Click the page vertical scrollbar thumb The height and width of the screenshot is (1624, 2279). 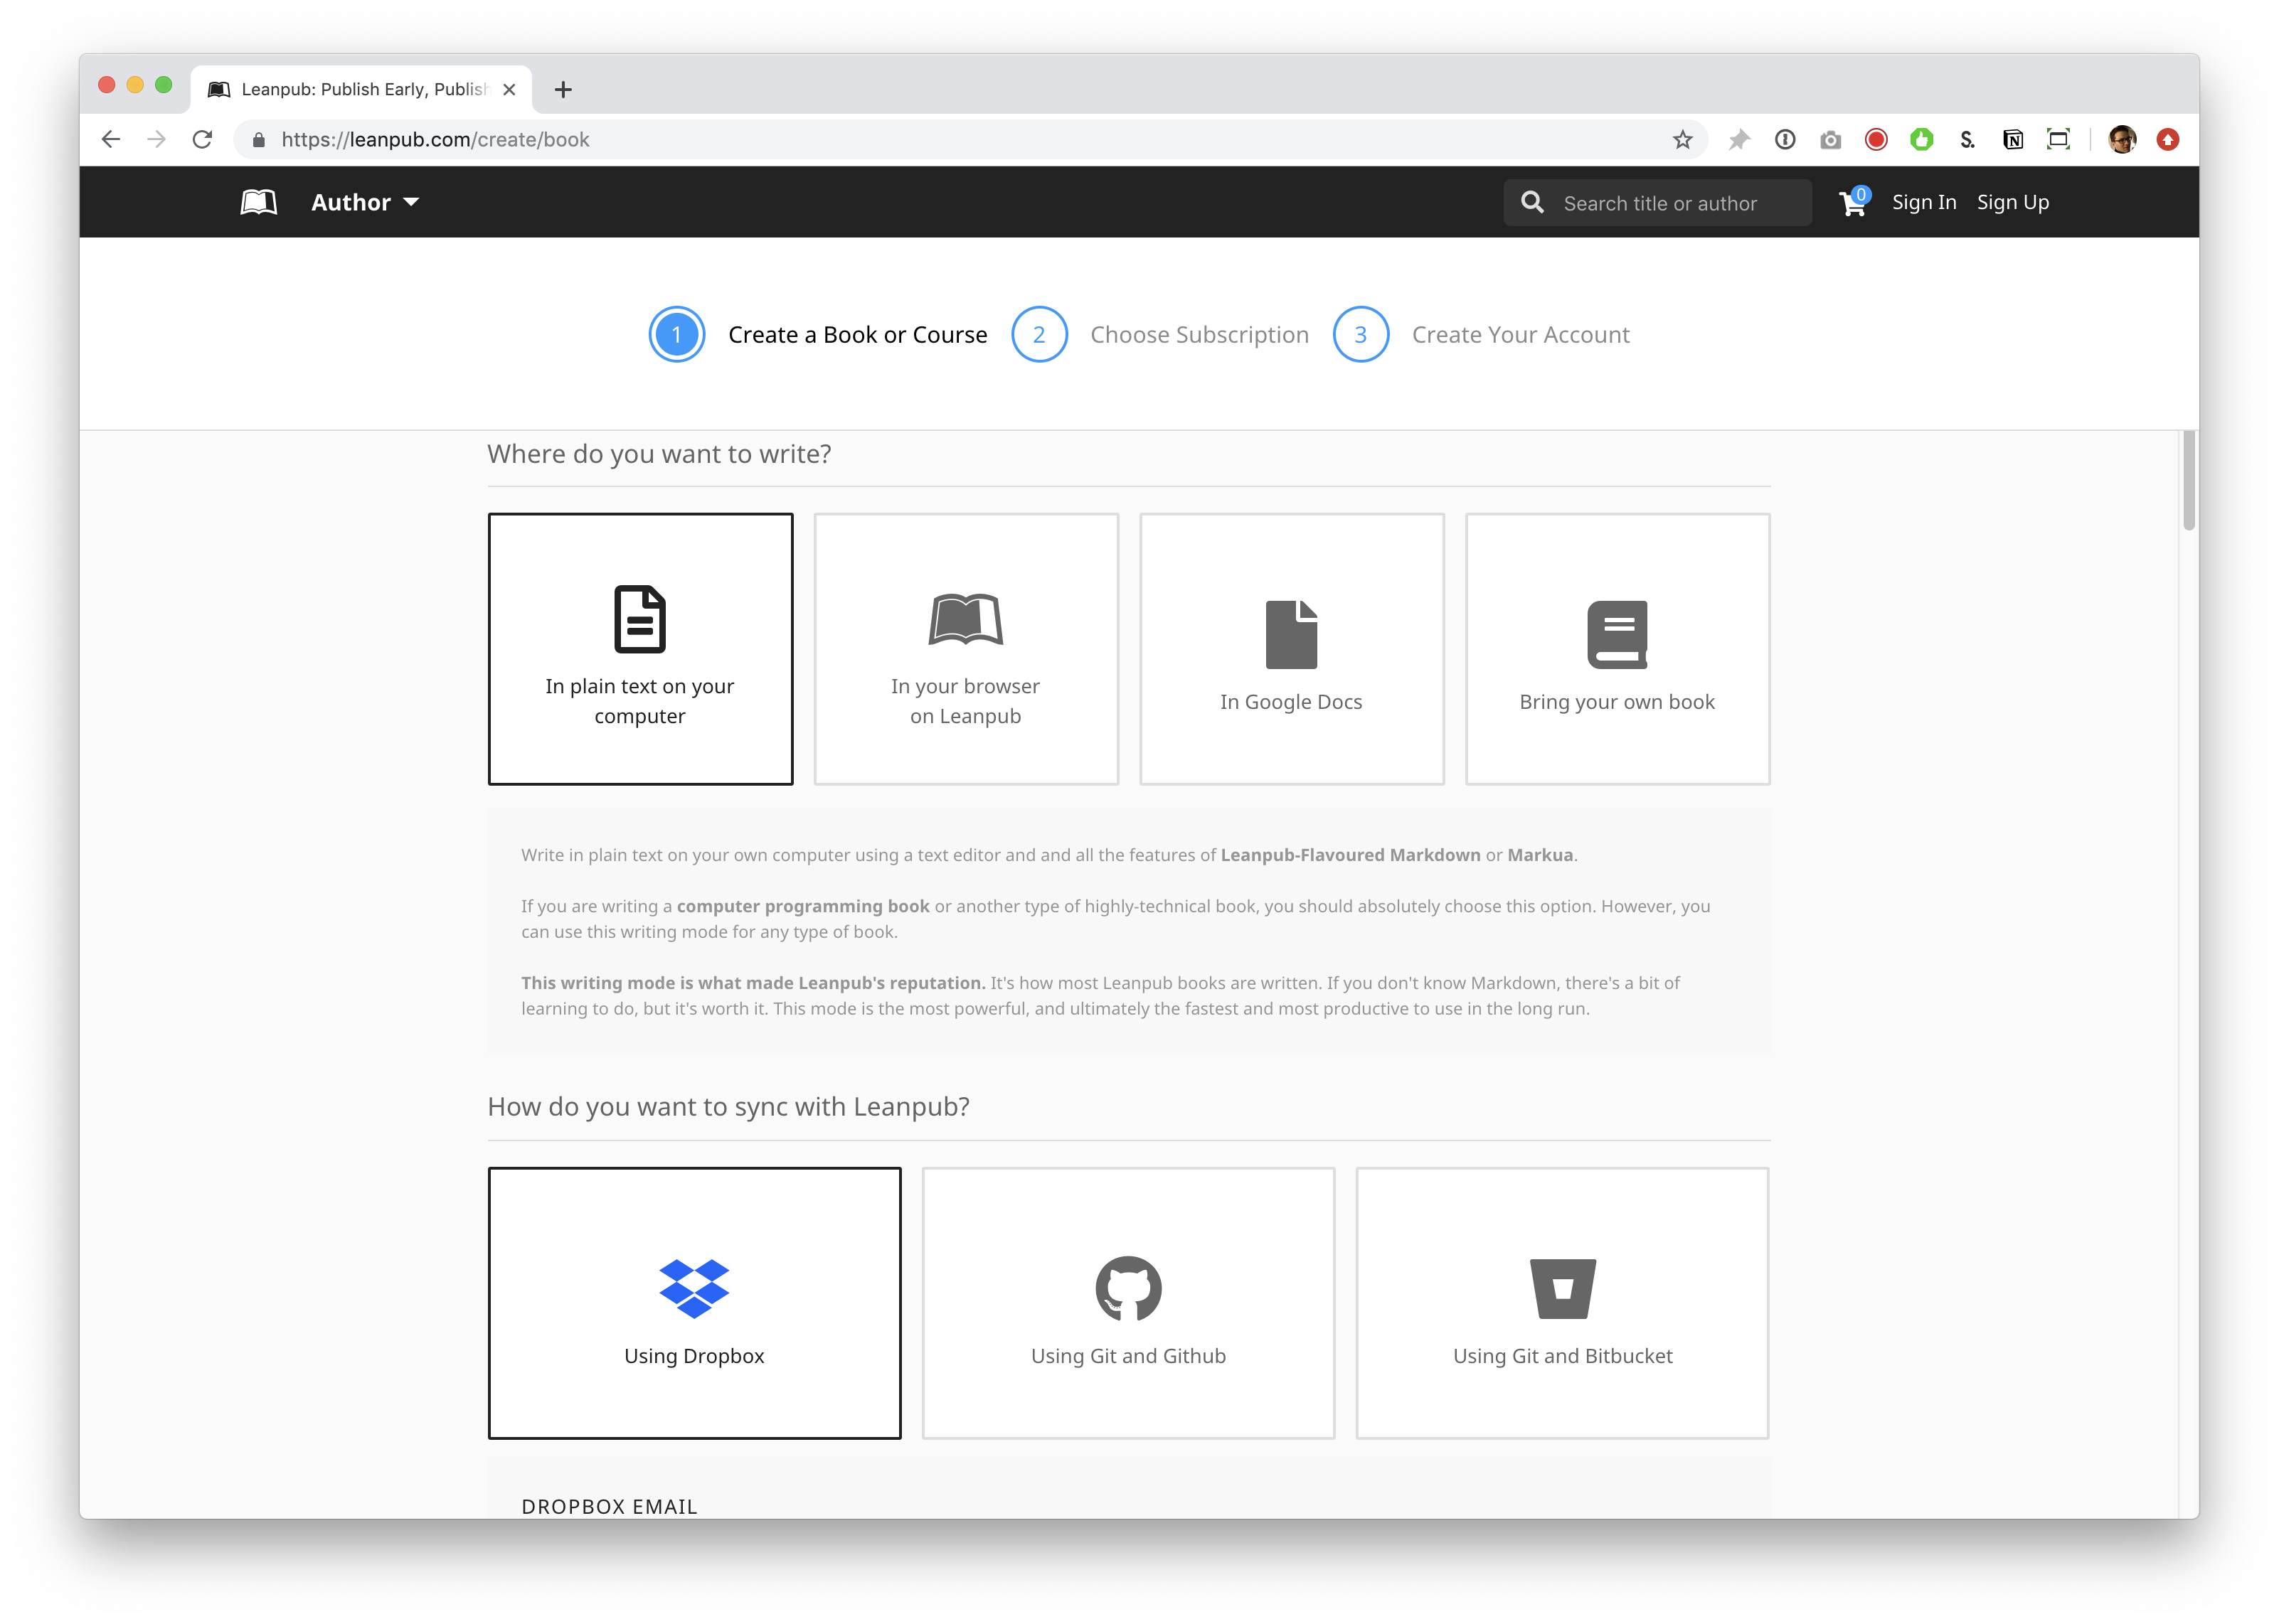pyautogui.click(x=2188, y=481)
